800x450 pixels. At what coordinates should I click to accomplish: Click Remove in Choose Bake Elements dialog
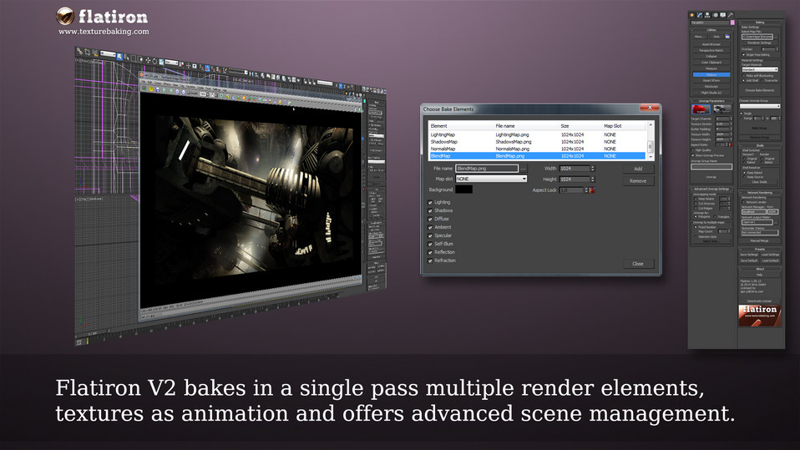638,181
